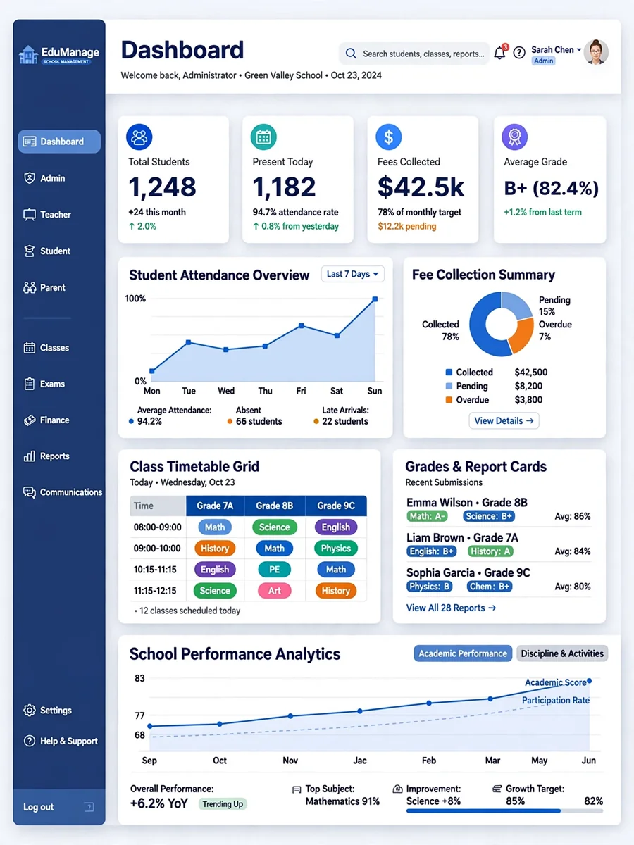
Task: Switch to Discipline & Activities tab
Action: click(562, 653)
